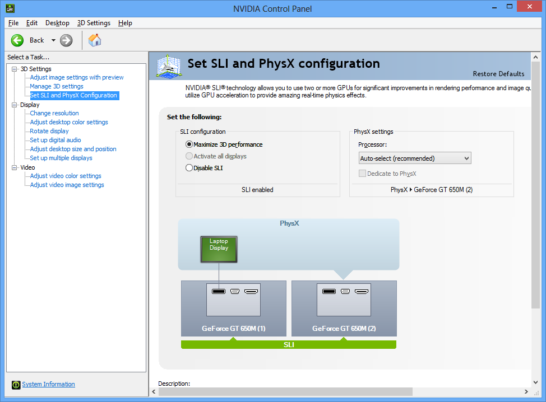Open Adjust desktop size and position task
The image size is (546, 402).
(73, 149)
